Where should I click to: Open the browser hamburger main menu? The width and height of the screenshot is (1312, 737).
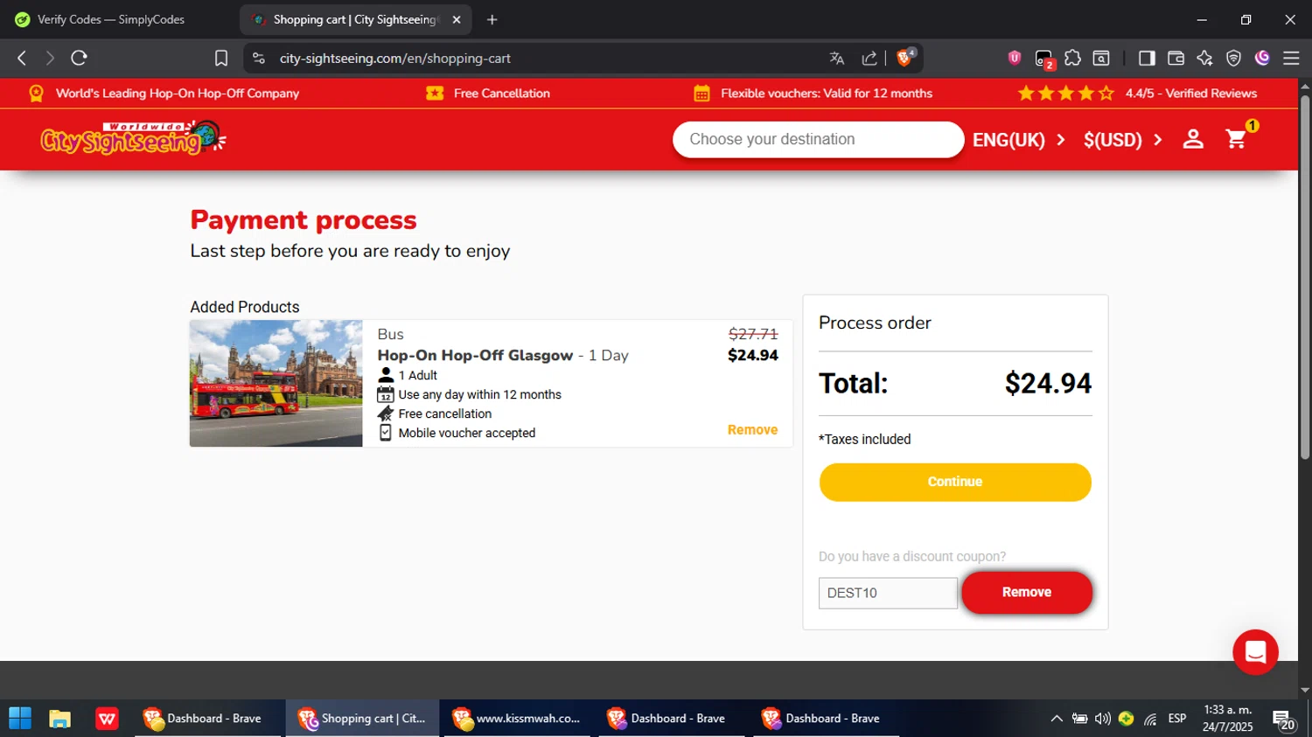(1291, 58)
